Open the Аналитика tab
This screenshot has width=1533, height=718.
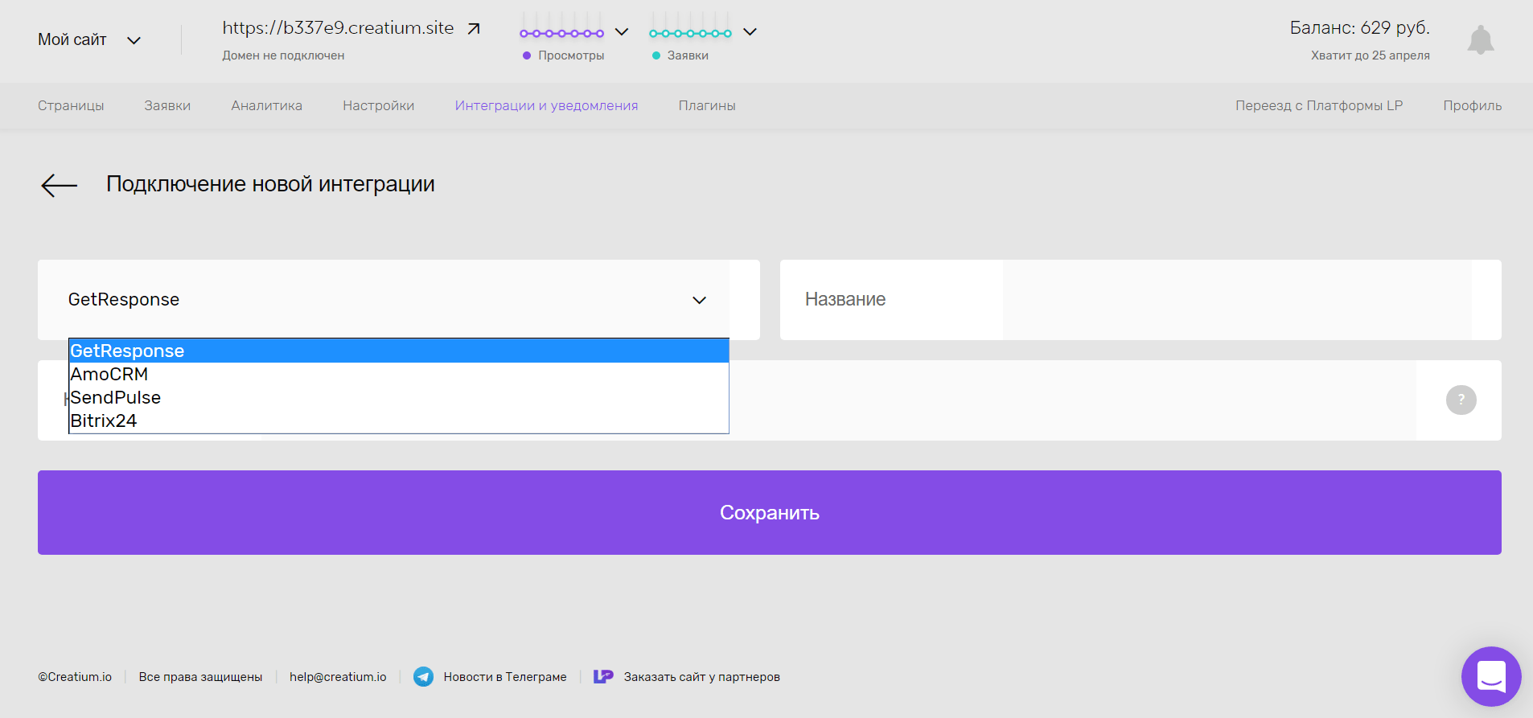tap(266, 105)
